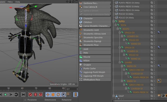Click the Strumento Pesa button
The height and width of the screenshot is (102, 167).
click(x=95, y=45)
